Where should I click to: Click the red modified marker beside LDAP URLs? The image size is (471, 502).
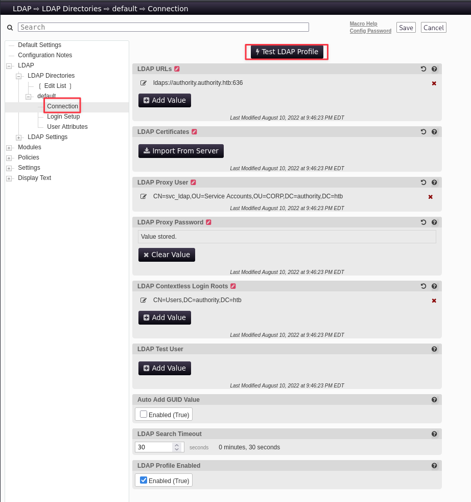pyautogui.click(x=177, y=69)
